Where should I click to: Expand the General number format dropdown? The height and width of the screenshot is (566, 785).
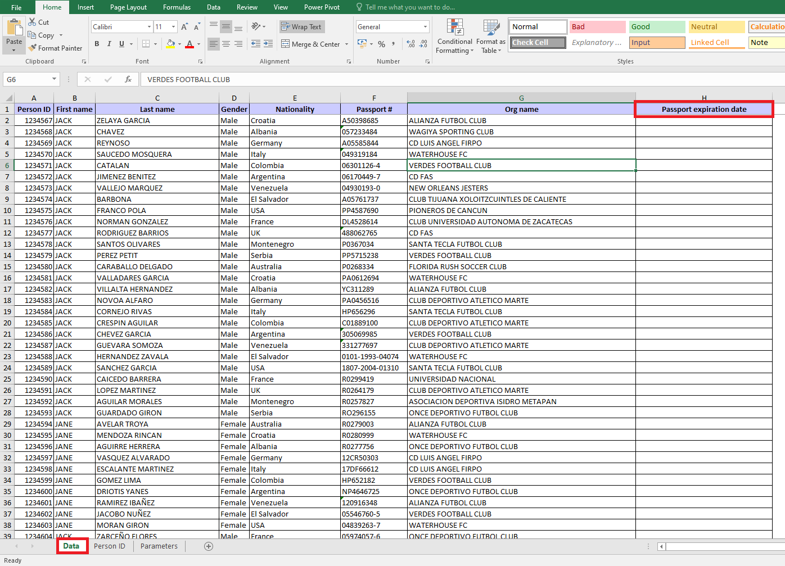tap(425, 27)
